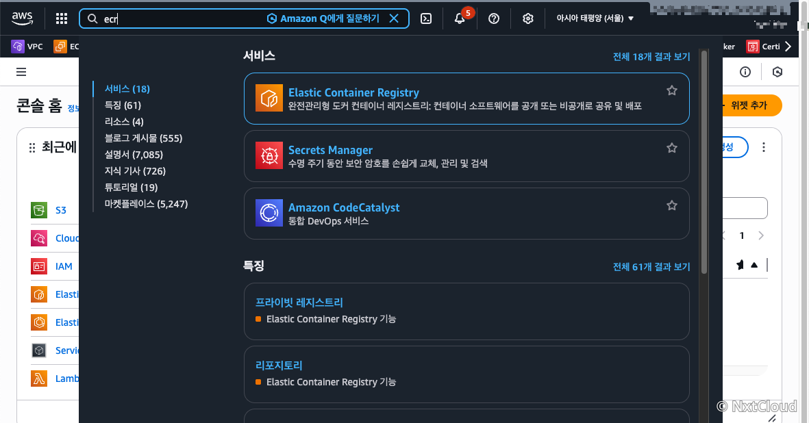809x423 pixels.
Task: Click the 위젯 추가 button
Action: click(751, 105)
